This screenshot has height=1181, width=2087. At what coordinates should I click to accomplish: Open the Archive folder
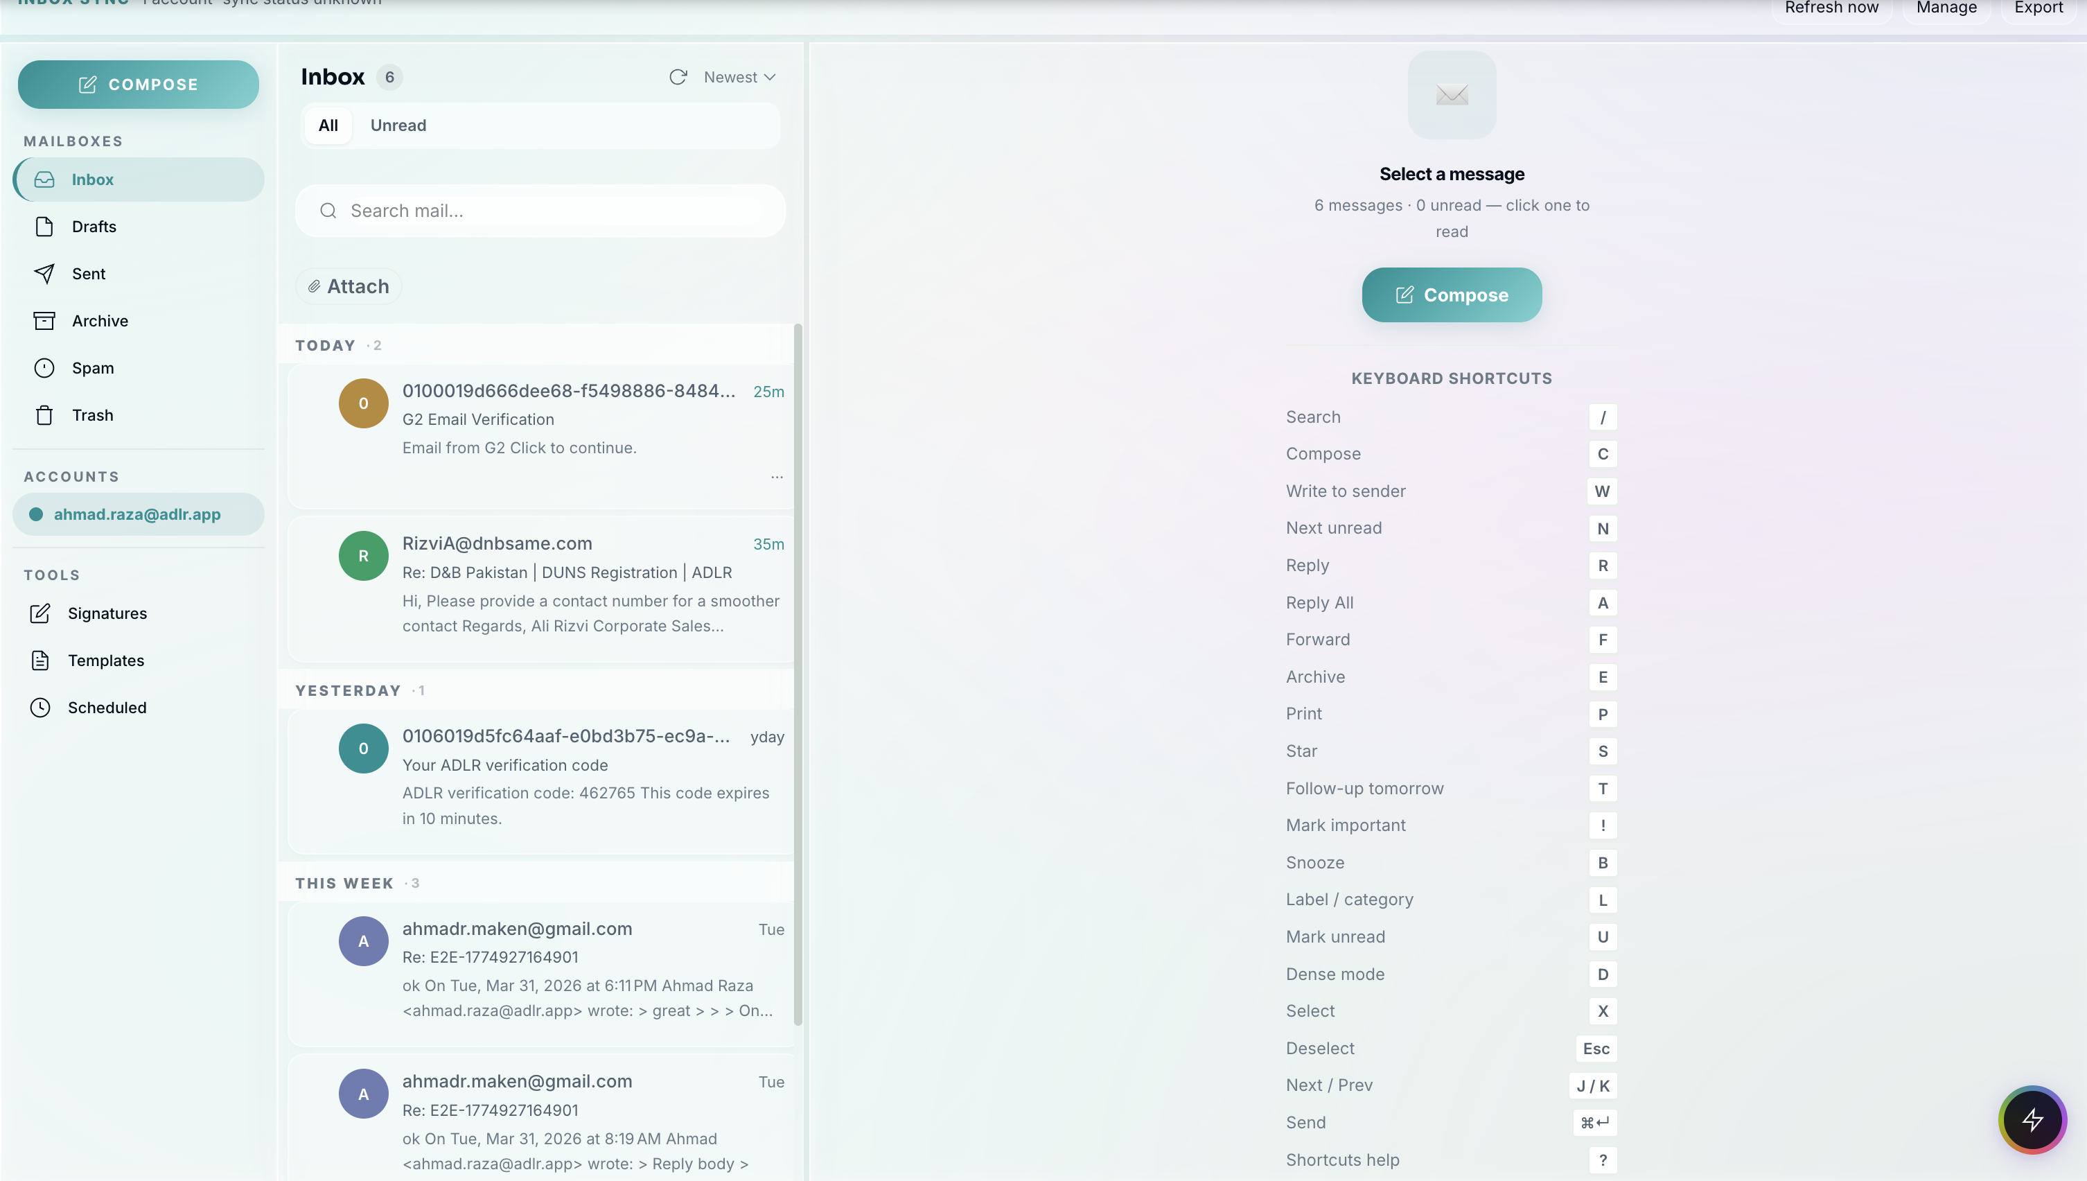click(99, 320)
